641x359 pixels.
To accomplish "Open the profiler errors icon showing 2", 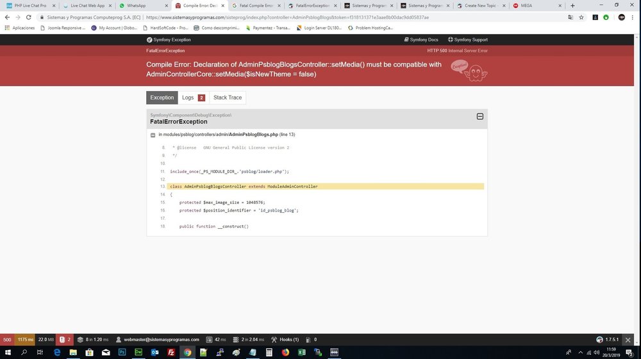I will point(65,339).
